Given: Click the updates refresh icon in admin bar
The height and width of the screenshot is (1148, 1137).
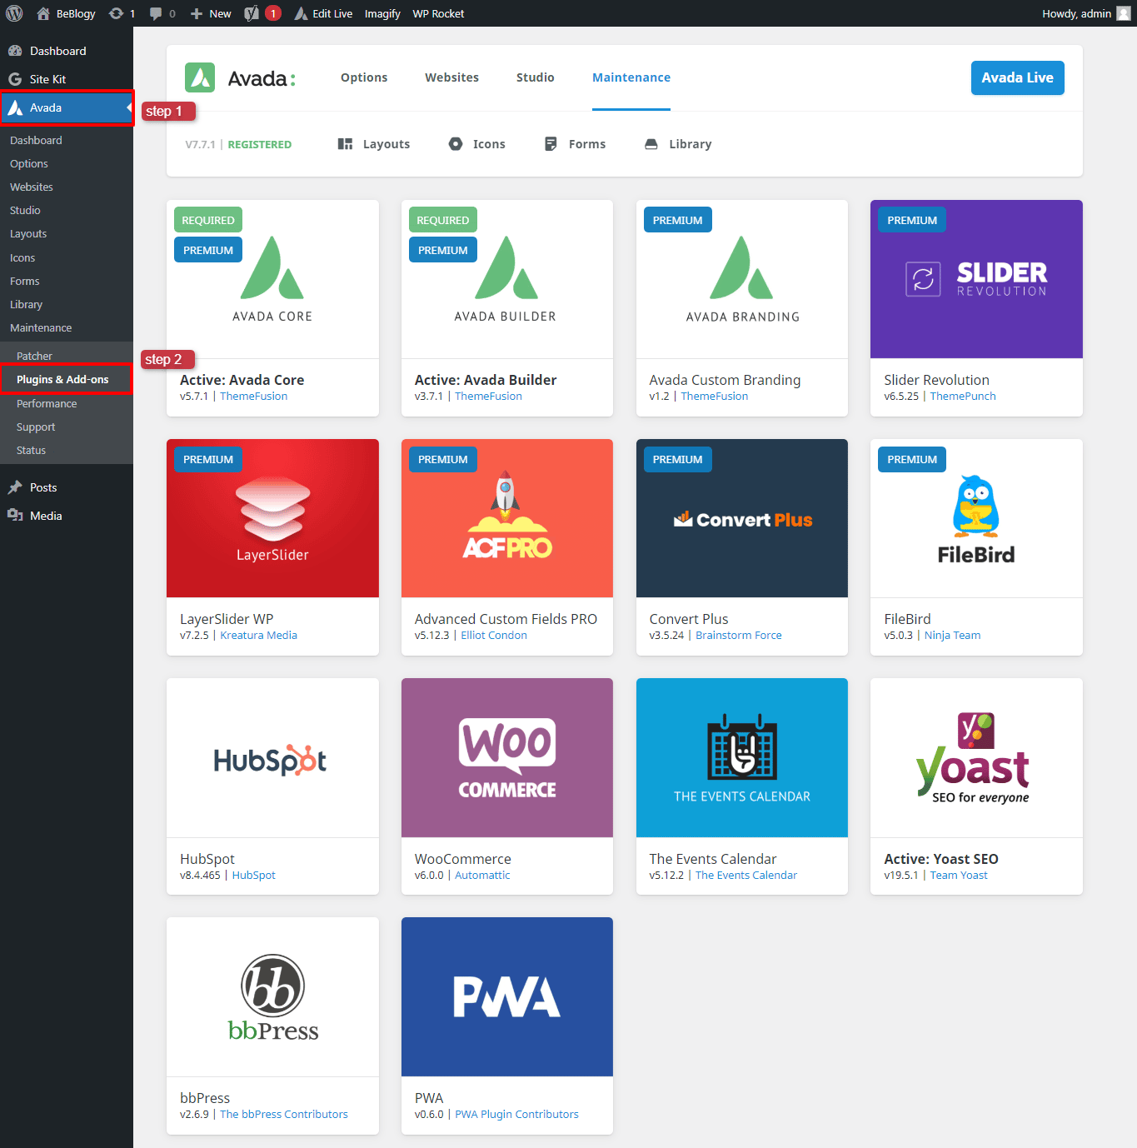Looking at the screenshot, I should (117, 13).
